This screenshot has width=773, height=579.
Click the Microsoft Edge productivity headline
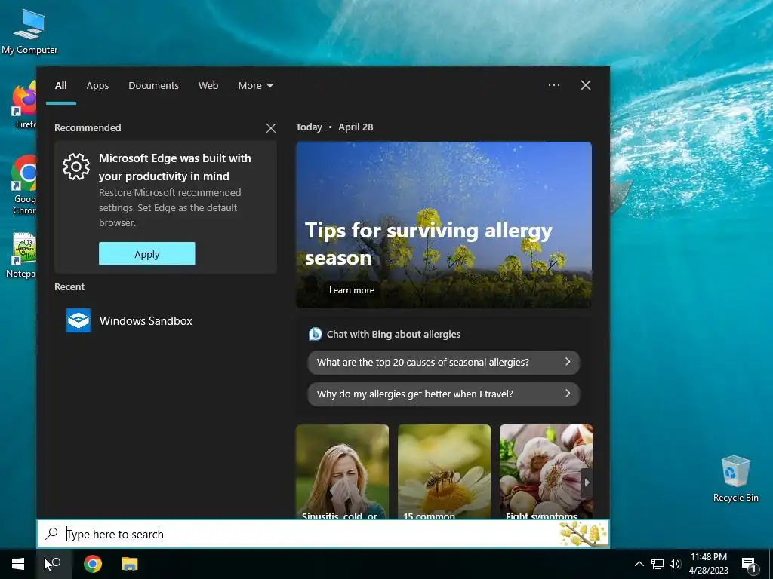coord(175,167)
